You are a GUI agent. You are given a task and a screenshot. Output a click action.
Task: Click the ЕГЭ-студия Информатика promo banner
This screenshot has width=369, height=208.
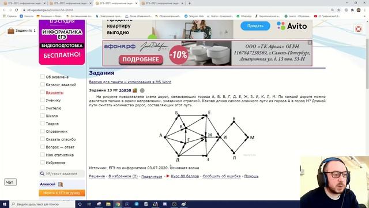pyautogui.click(x=62, y=42)
